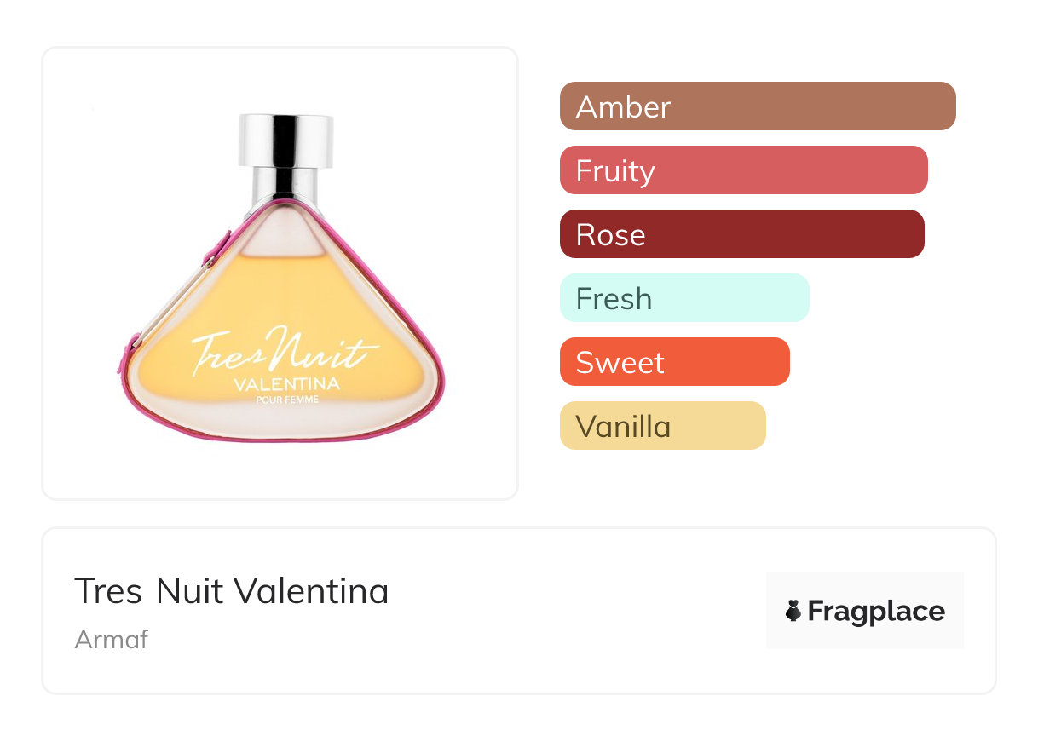Click the Tres Nuit Valentina title
The width and height of the screenshot is (1038, 736).
coord(231,591)
